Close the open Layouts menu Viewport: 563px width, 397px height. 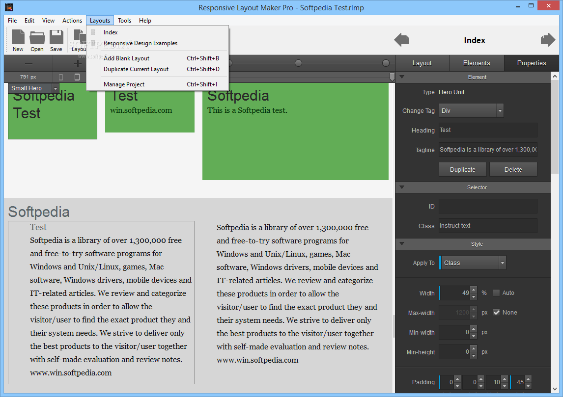click(100, 21)
